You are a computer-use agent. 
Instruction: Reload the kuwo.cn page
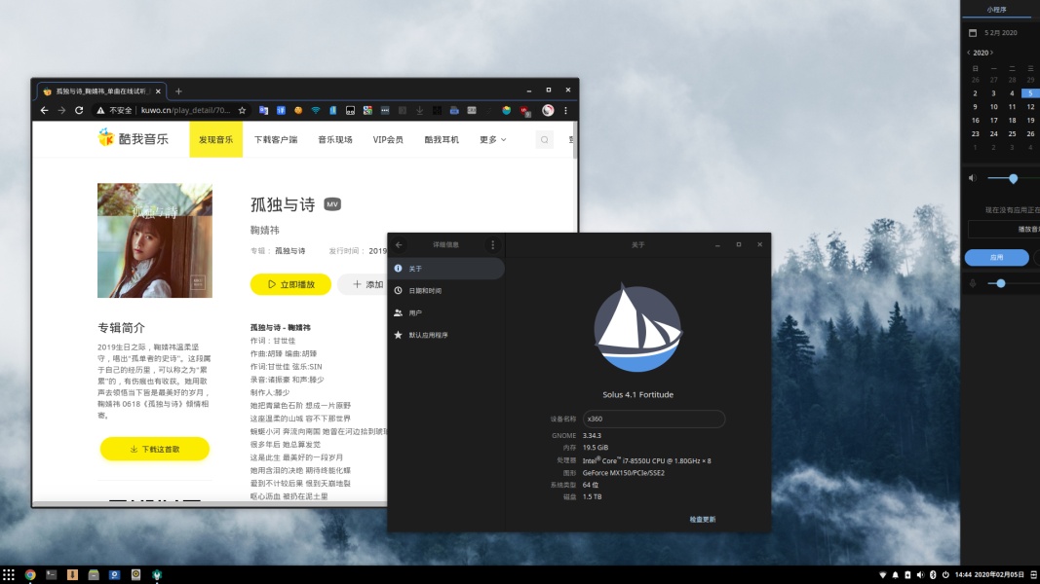[x=79, y=111]
